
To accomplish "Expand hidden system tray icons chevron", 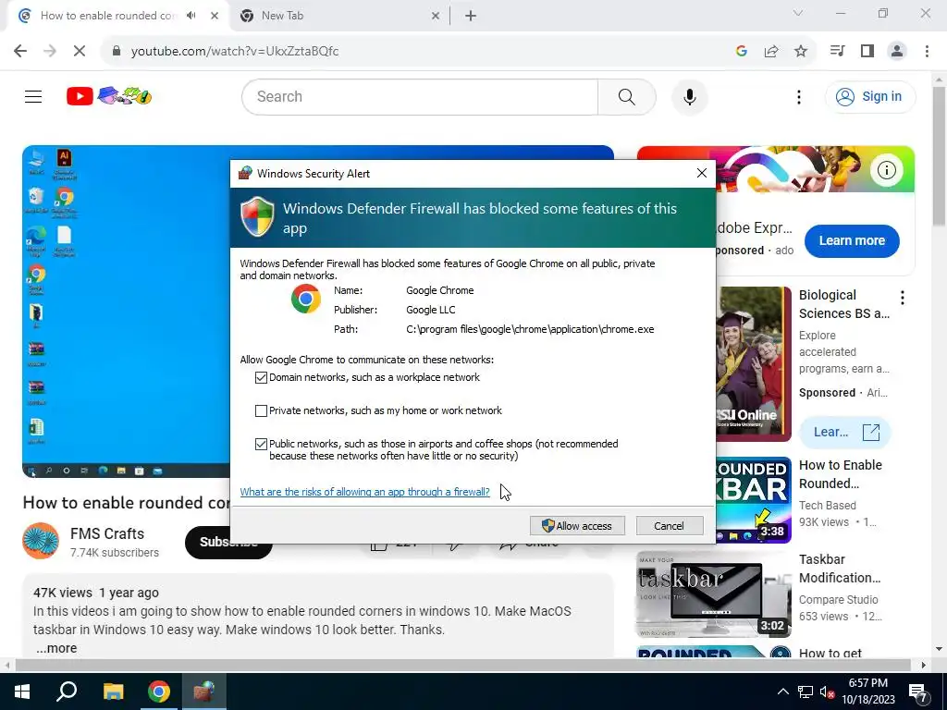I will 782,692.
